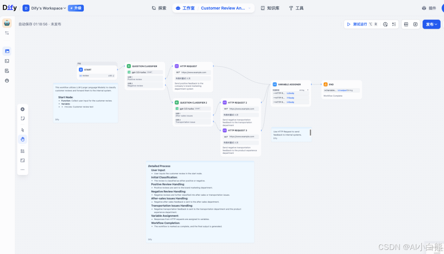444x254 pixels.
Task: Expand the Customer Review An... app dropdown chevron
Action: point(250,8)
